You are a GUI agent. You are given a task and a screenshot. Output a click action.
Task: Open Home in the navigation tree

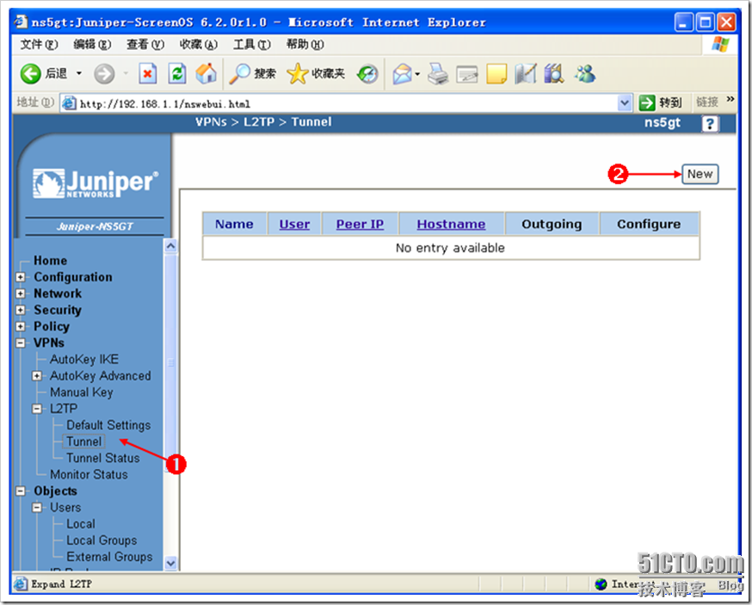pyautogui.click(x=51, y=261)
